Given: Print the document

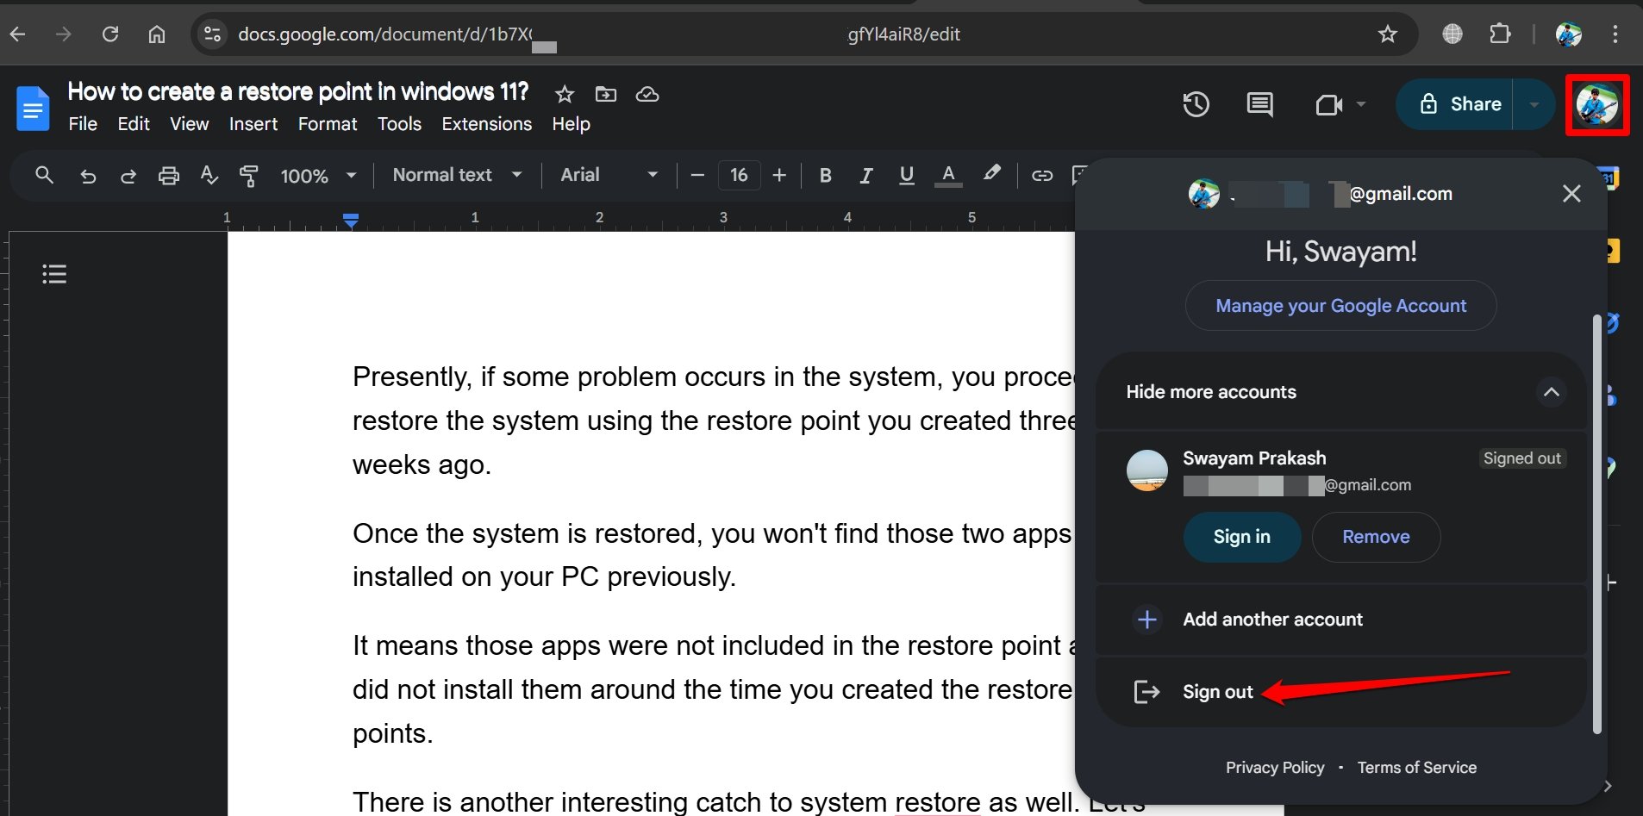Looking at the screenshot, I should (169, 176).
